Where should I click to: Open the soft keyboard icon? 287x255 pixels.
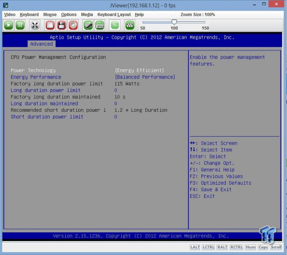click(100, 25)
